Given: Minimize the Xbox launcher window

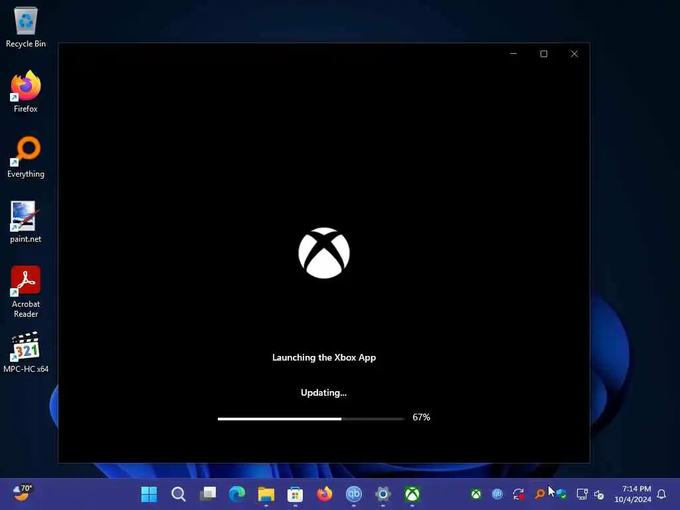Looking at the screenshot, I should [513, 54].
